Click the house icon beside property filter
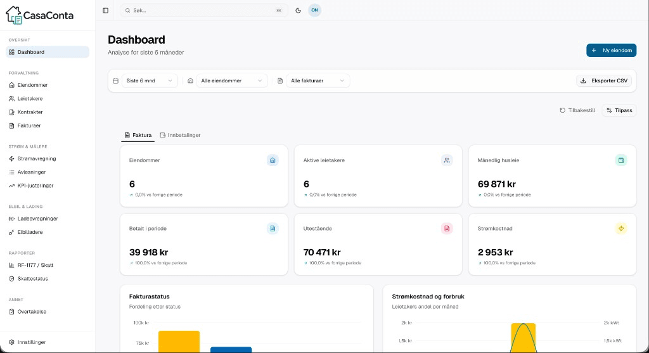 (190, 80)
